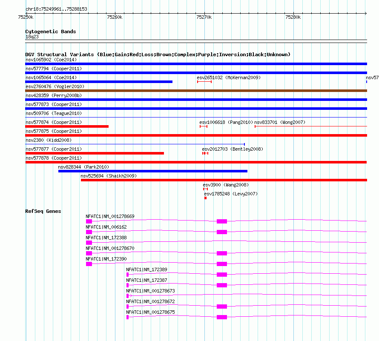Click the second exon of NM_001278675

pos(222,317)
